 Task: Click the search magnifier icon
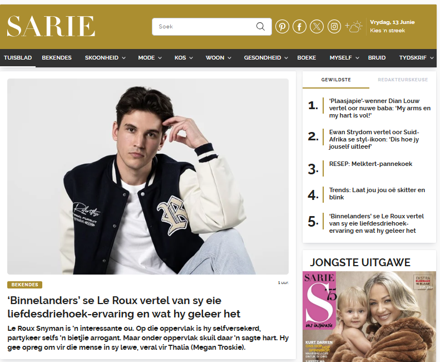[x=260, y=26]
